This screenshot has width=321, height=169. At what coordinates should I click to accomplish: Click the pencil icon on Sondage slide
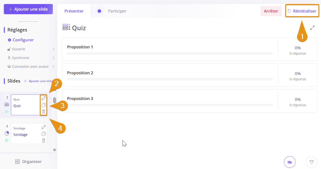coord(44,127)
